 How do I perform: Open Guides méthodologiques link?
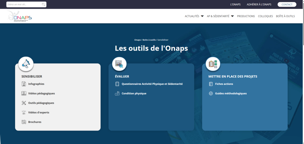231,93
